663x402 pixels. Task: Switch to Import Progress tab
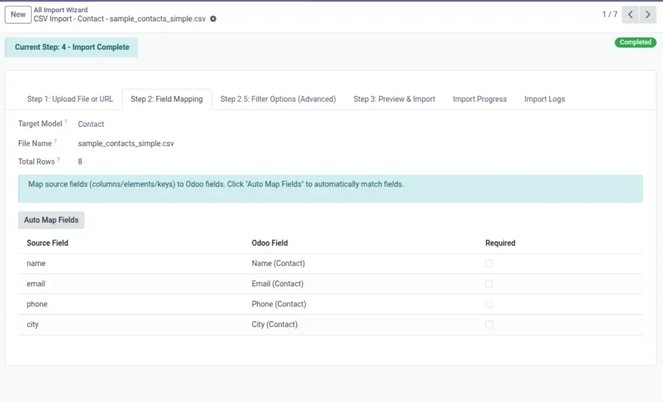tap(480, 99)
